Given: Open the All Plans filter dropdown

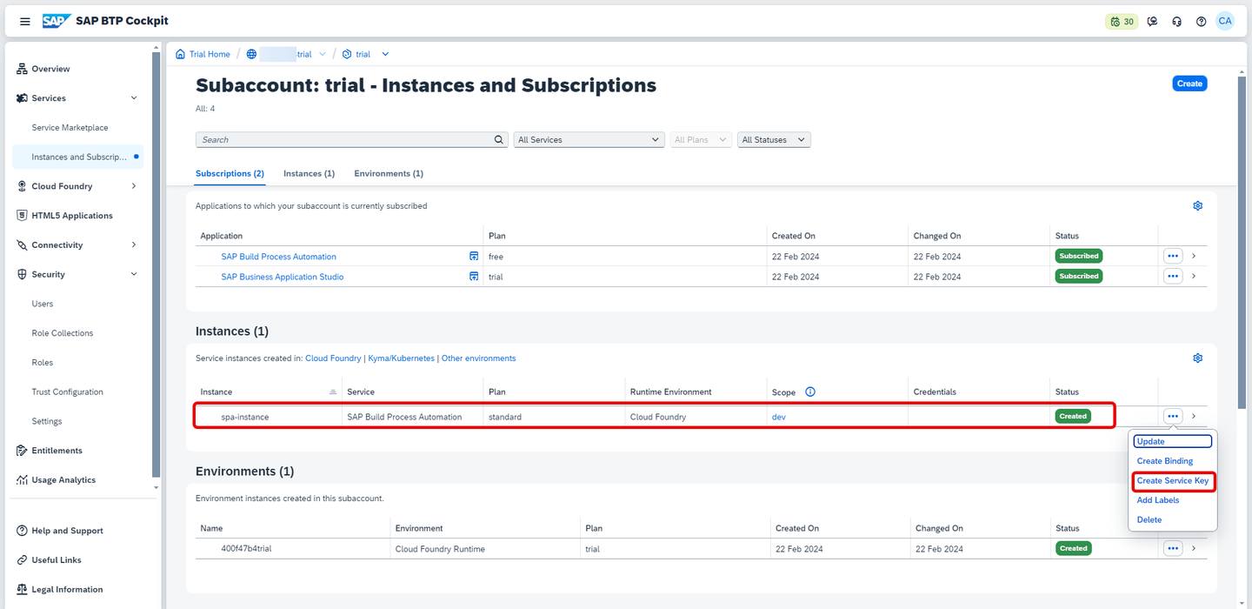Looking at the screenshot, I should pos(701,139).
